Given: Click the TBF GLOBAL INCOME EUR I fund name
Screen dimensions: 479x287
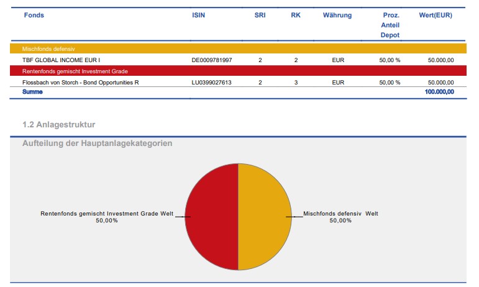Looking at the screenshot, I should (61, 60).
